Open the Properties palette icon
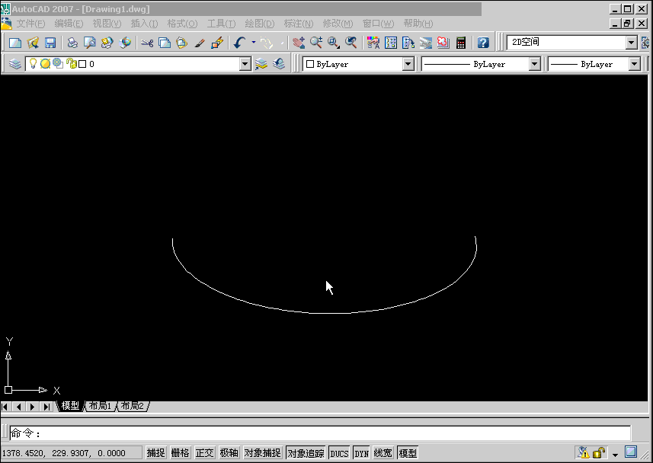This screenshot has width=653, height=463. click(373, 42)
